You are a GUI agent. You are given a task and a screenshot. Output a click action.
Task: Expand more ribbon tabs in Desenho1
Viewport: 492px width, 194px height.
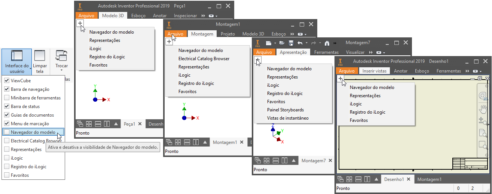click(x=467, y=71)
